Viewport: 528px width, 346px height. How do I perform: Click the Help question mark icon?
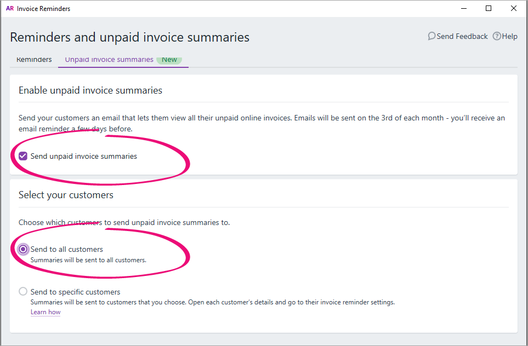pos(497,36)
